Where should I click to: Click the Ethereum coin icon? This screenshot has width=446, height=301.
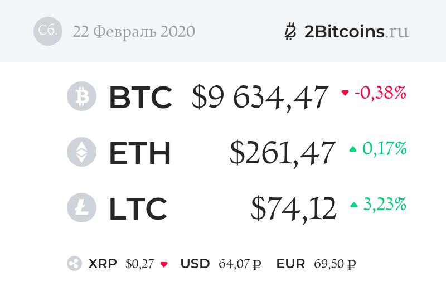[x=81, y=152]
